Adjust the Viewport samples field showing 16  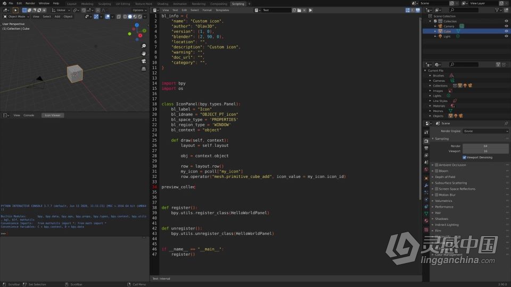pos(485,151)
